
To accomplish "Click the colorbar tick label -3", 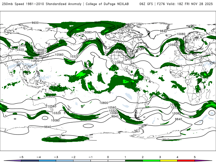I will click(56, 157).
